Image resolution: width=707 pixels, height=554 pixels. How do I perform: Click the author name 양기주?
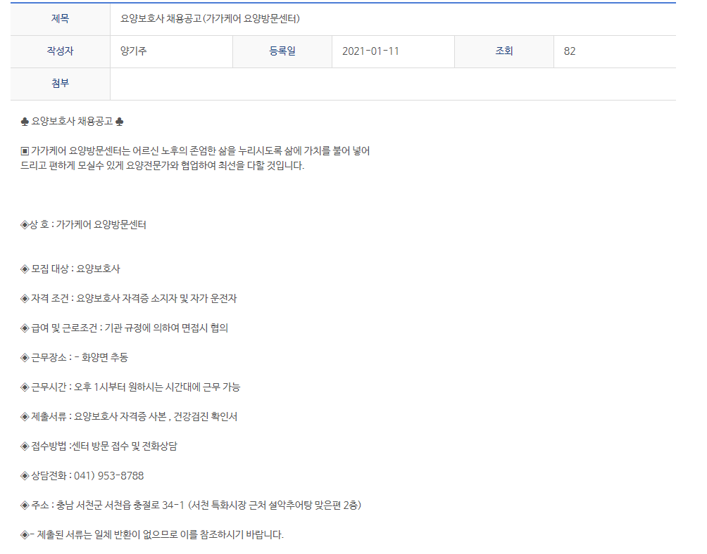134,51
